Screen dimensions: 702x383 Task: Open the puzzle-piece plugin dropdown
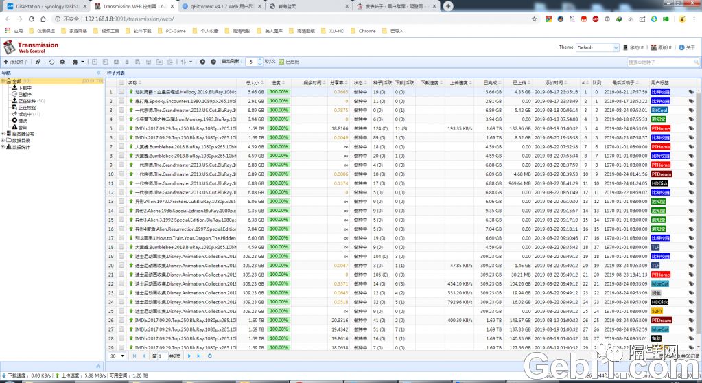coord(78,62)
